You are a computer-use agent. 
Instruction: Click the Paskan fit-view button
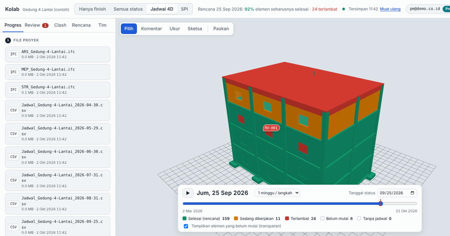[221, 28]
